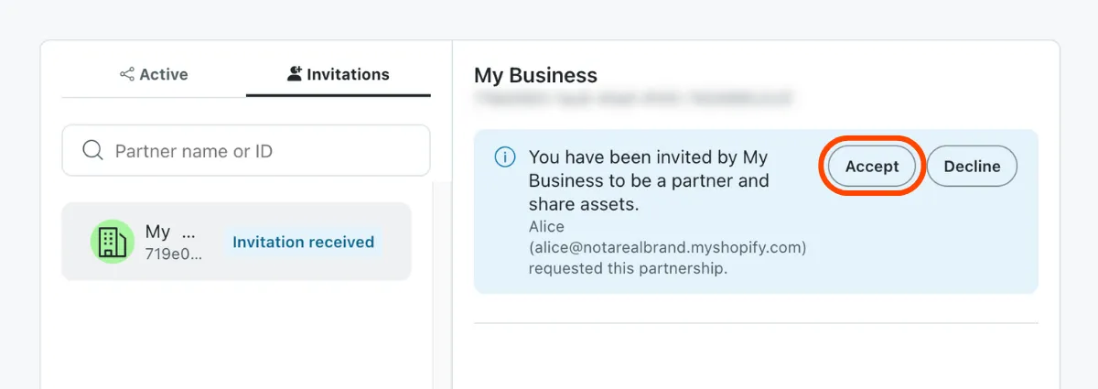
Task: Click the share icon beside Active
Action: tap(127, 75)
